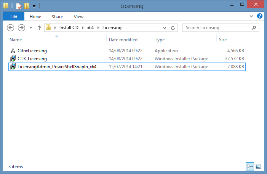Open the address bar history dropdown
The height and width of the screenshot is (174, 267).
point(165,28)
